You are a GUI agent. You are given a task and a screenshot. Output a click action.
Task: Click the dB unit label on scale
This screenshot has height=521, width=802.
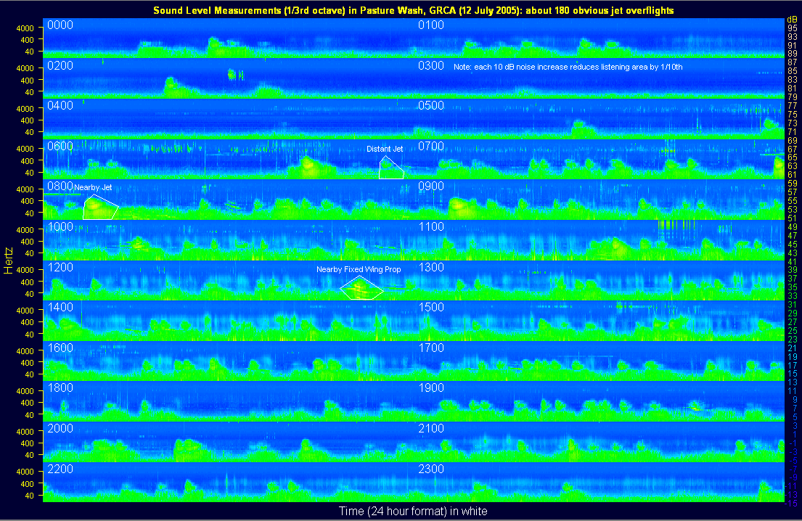[792, 18]
